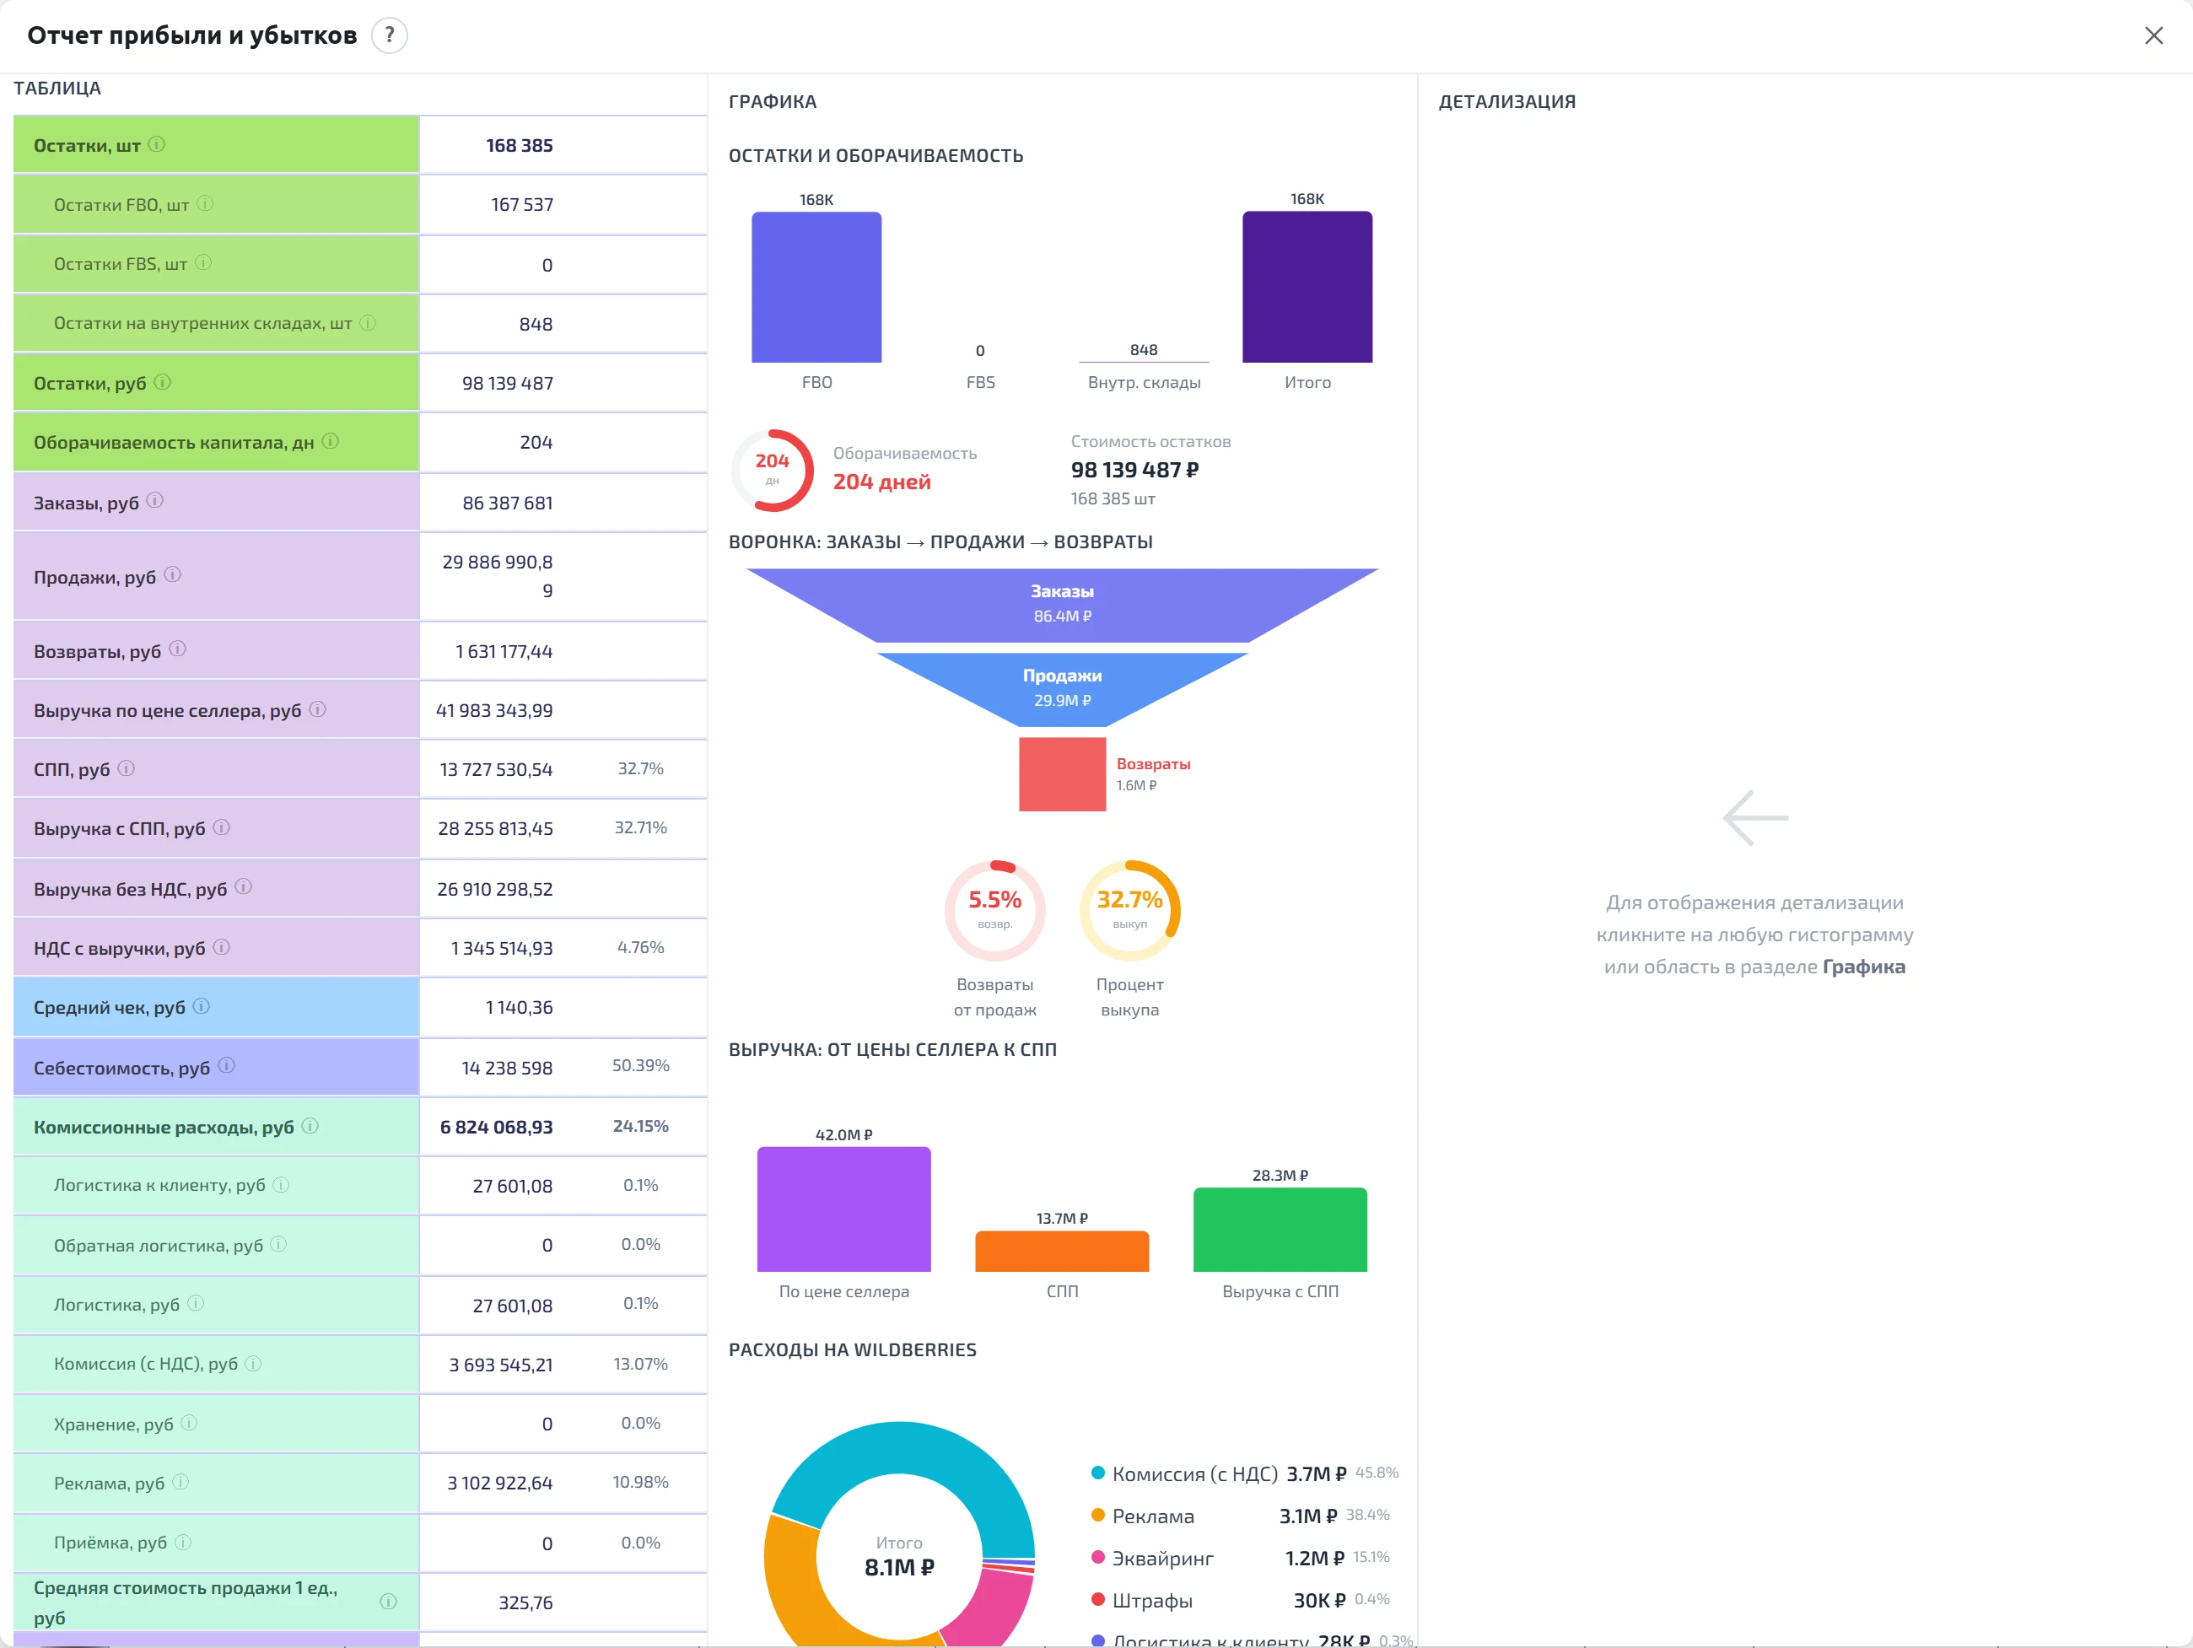
Task: Click info icon next to Реклама, руб
Action: pyautogui.click(x=181, y=1483)
